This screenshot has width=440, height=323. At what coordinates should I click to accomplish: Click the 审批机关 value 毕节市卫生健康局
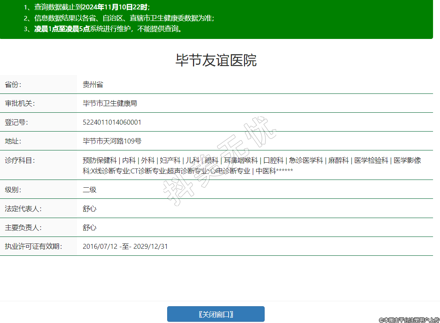point(110,103)
